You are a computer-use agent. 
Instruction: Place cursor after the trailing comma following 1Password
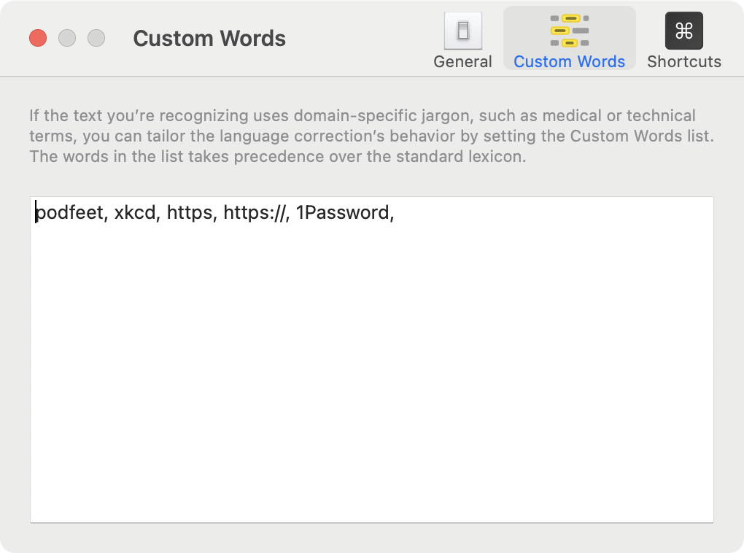396,213
